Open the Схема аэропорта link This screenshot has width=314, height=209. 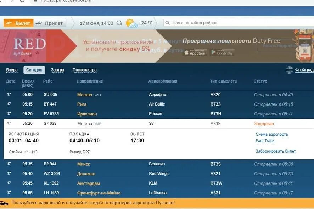[x=271, y=134]
